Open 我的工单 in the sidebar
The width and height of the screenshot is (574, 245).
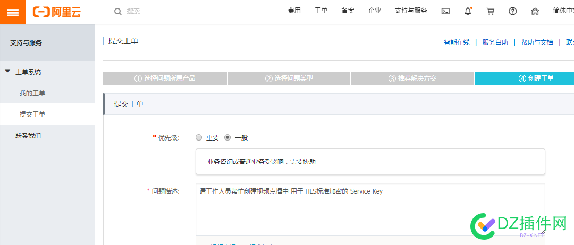[x=32, y=93]
